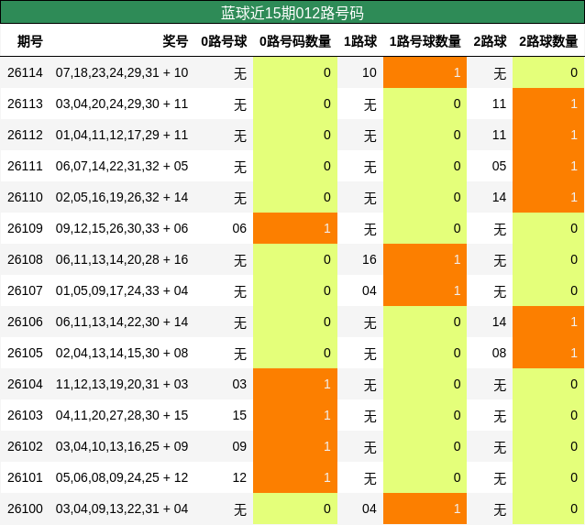This screenshot has width=585, height=525.
Task: Click the 2路球数量 column header
Action: (x=548, y=41)
